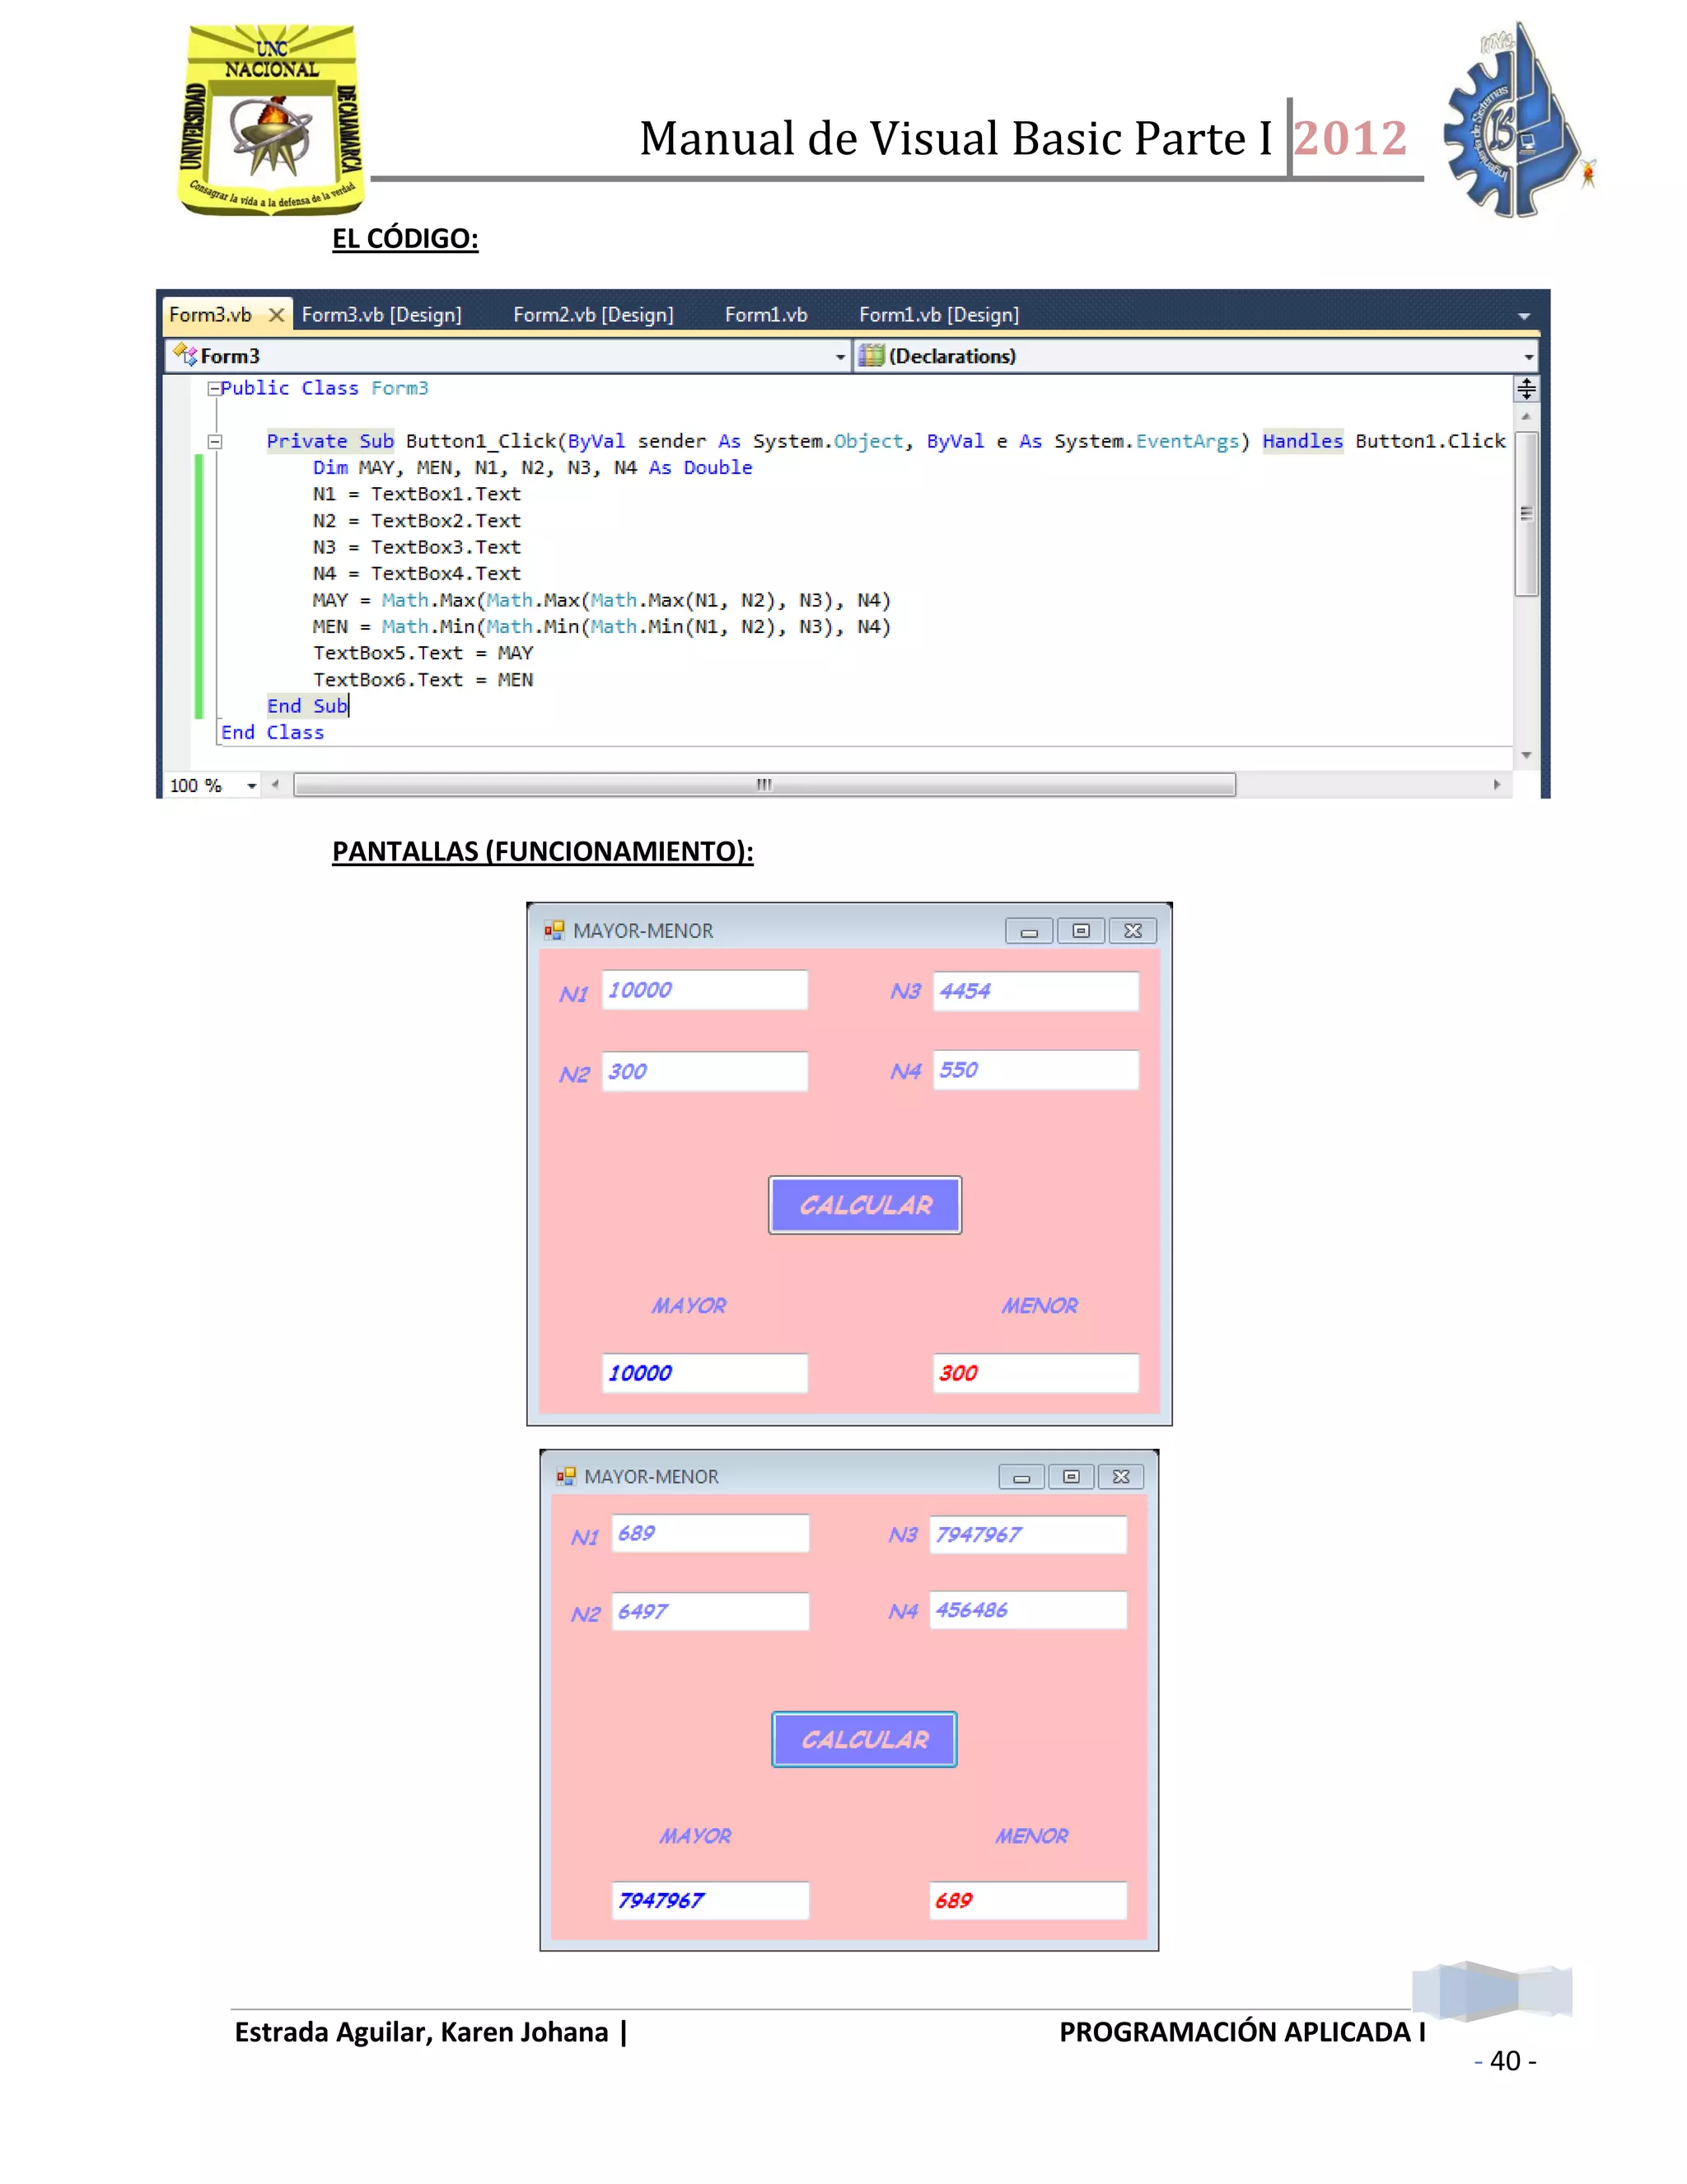Click the 'MEN = Math.Min' line
The image size is (1687, 2184).
coord(601,627)
